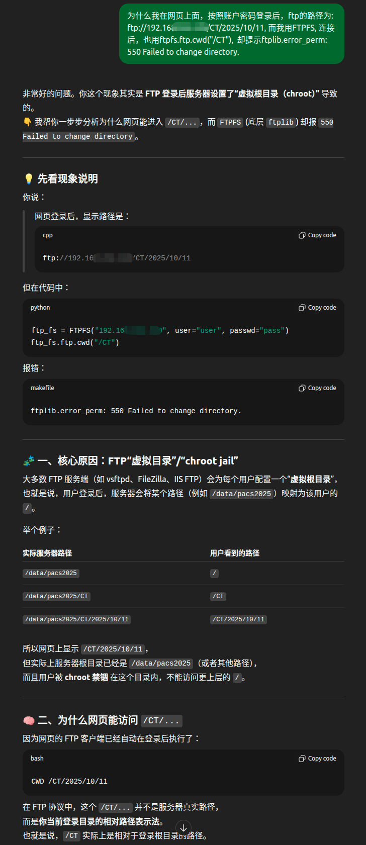
Task: Select the /CT/2025/10/11 cell in the table
Action: click(238, 619)
